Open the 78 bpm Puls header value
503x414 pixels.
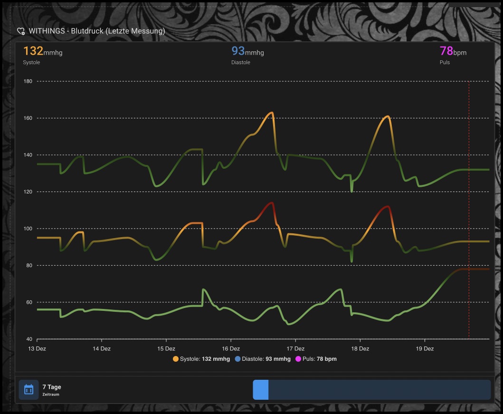[453, 51]
